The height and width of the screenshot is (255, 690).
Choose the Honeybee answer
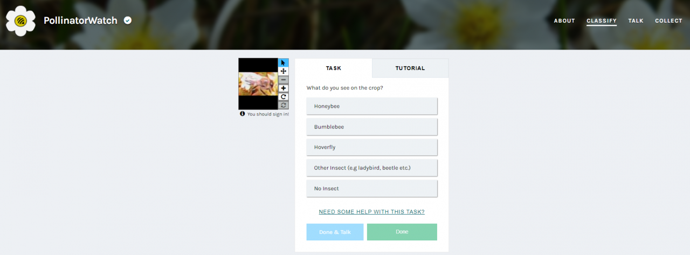372,106
